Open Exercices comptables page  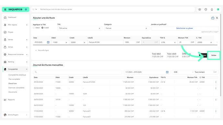pyautogui.click(x=16, y=88)
